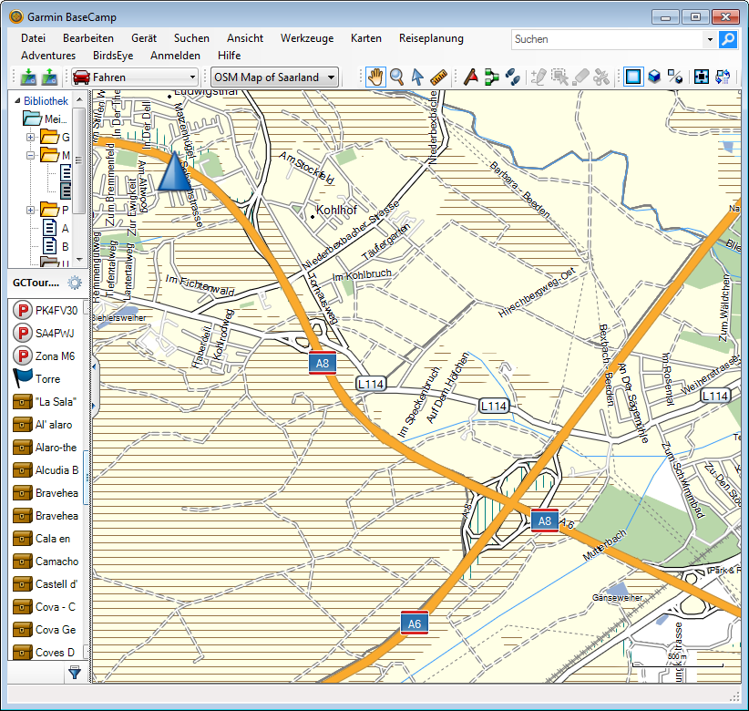Screen dimensions: 749x711
Task: Select the Alcudia B geocache
Action: [x=46, y=470]
